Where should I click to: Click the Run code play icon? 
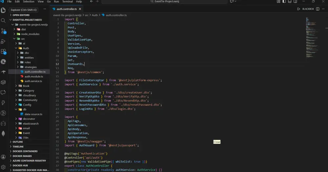coord(298,9)
